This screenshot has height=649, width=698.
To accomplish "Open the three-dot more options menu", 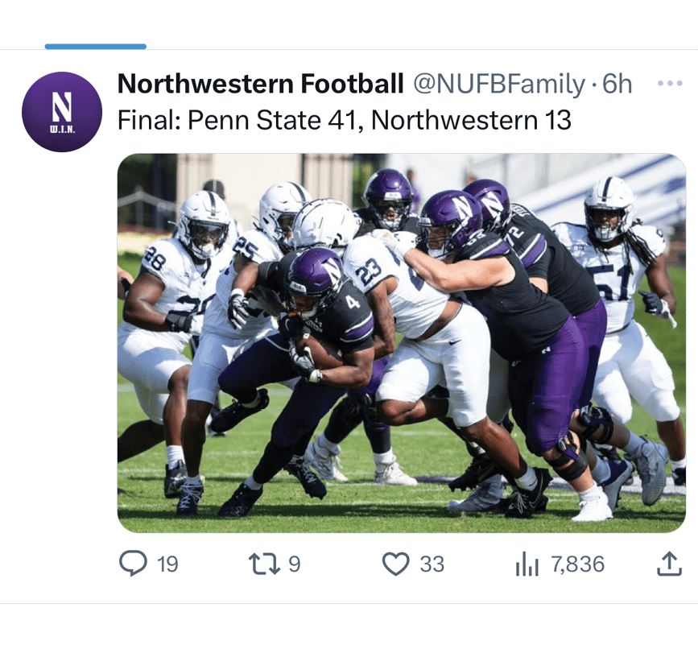I will (x=669, y=84).
